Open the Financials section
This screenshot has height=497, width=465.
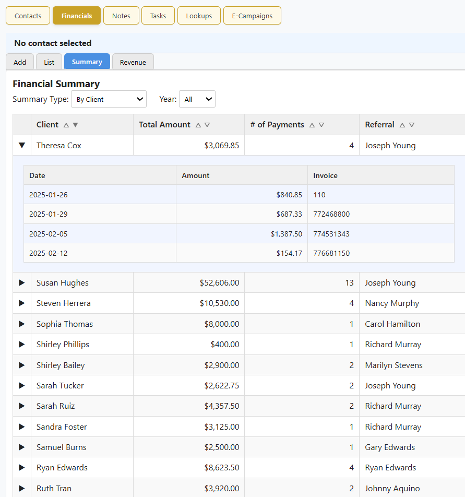point(77,16)
